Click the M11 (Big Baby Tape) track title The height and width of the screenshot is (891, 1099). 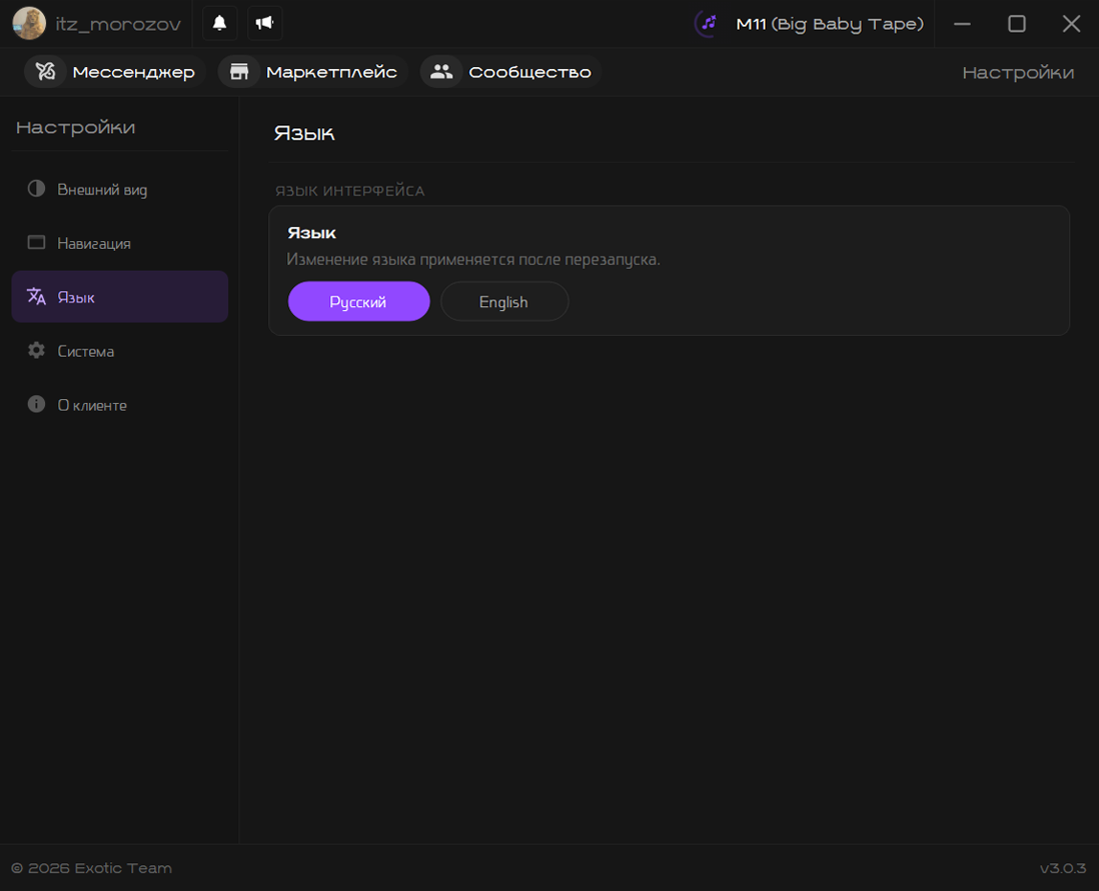830,24
